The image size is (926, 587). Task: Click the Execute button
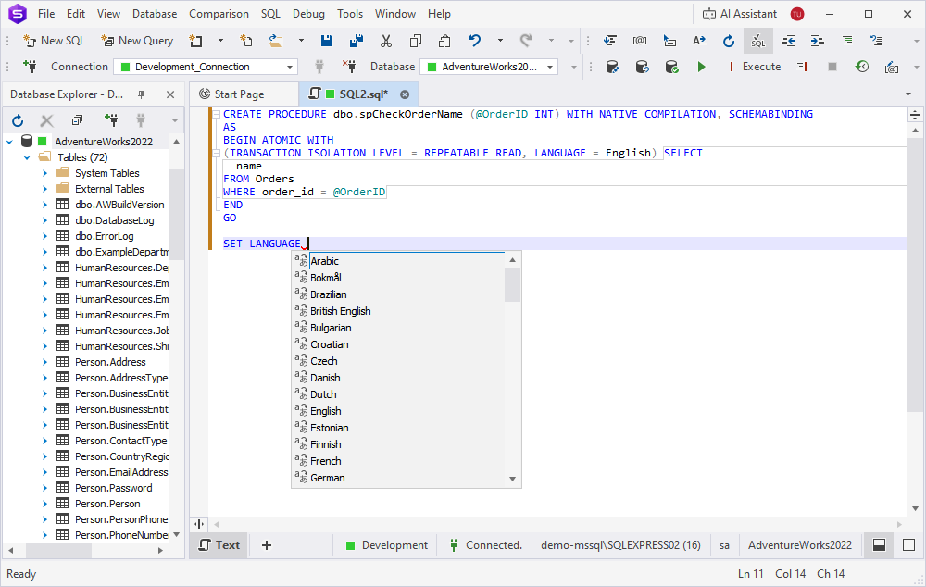[760, 66]
